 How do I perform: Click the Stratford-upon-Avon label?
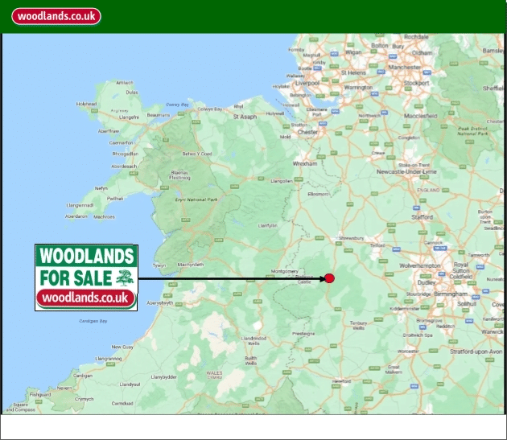[x=471, y=352]
